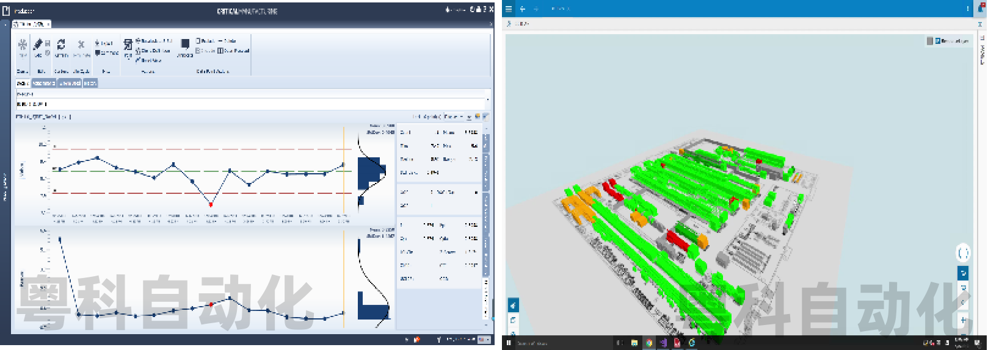The image size is (988, 350).
Task: Click the back arrow in the blue header
Action: [x=522, y=9]
